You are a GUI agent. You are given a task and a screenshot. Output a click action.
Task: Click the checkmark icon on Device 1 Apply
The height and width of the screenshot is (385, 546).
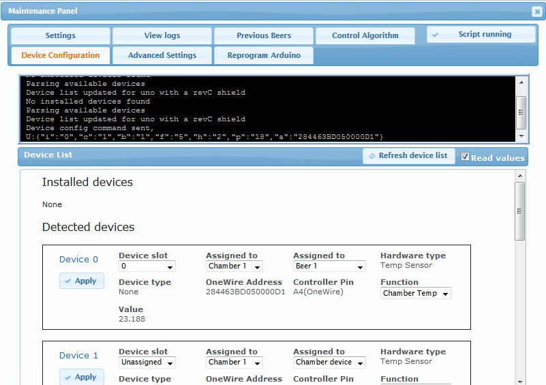pos(67,377)
